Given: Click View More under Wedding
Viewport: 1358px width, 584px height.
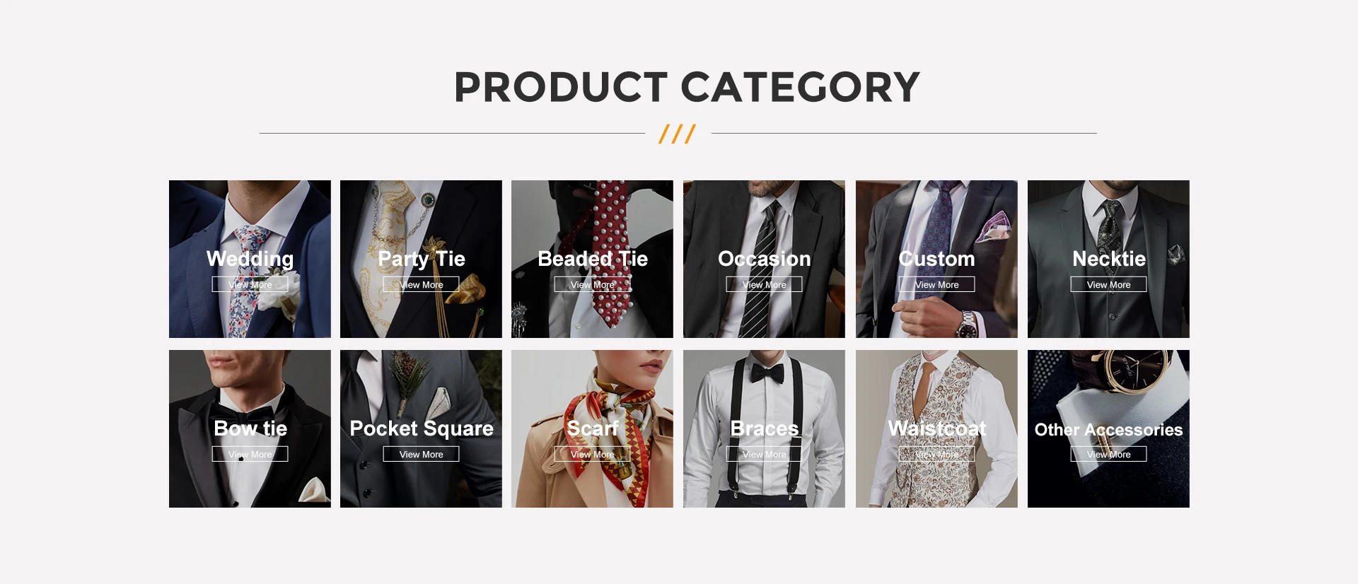Looking at the screenshot, I should [x=250, y=284].
